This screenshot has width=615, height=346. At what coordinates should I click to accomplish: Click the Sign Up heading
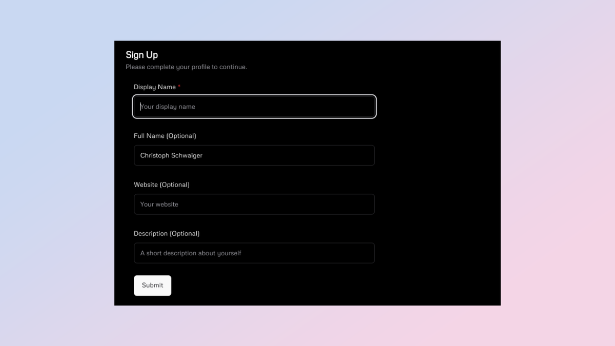141,54
